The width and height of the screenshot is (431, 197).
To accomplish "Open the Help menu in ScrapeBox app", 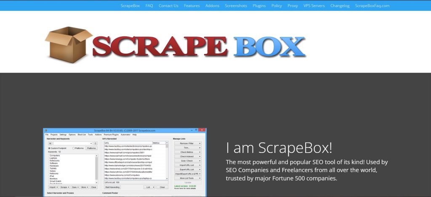I will pyautogui.click(x=134, y=135).
